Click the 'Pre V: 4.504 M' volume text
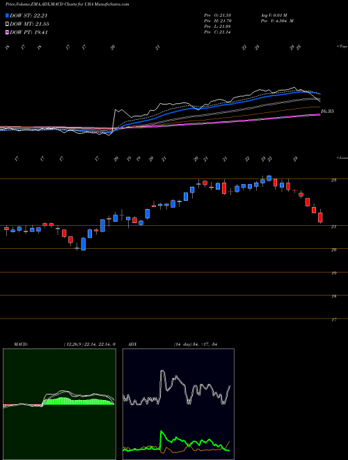 click(276, 21)
